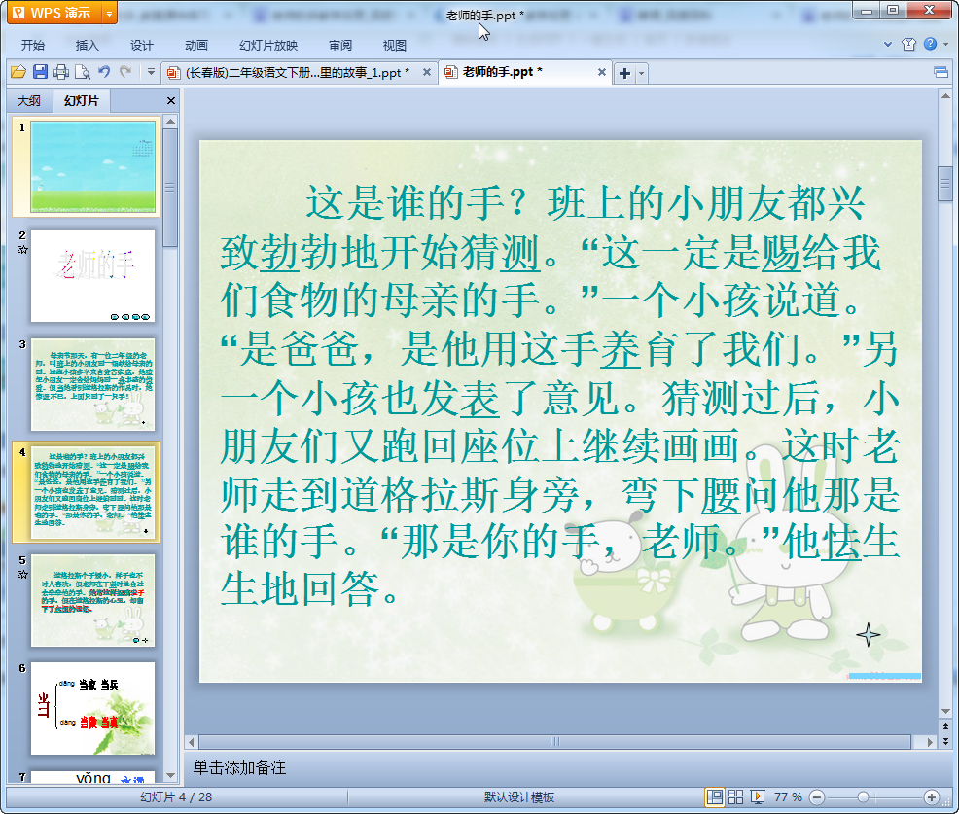Screen dimensions: 959x814
Task: Click the four-point star action button on slide
Action: [868, 635]
